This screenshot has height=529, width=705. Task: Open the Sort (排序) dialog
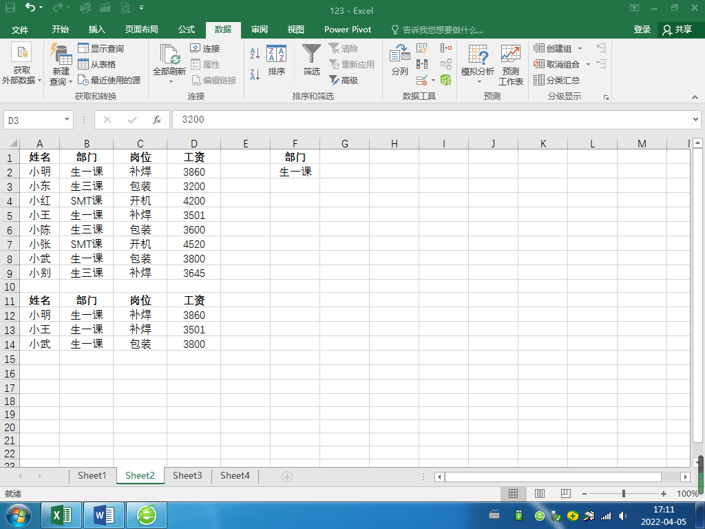tap(276, 60)
